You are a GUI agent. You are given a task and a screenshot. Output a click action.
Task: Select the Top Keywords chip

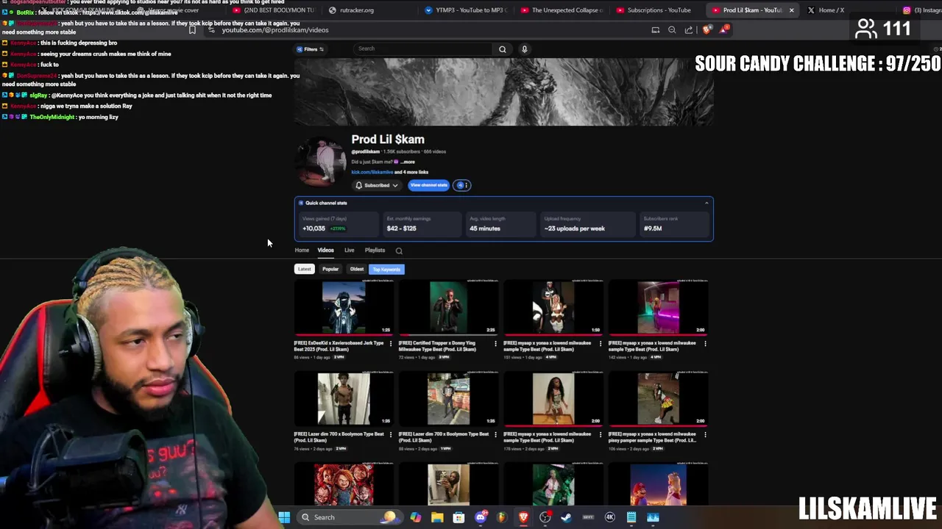(386, 269)
